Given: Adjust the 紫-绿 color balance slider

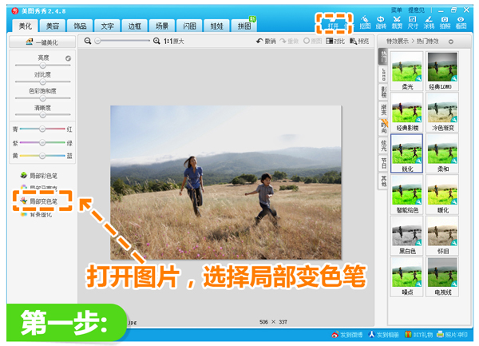Looking at the screenshot, I should coord(42,142).
